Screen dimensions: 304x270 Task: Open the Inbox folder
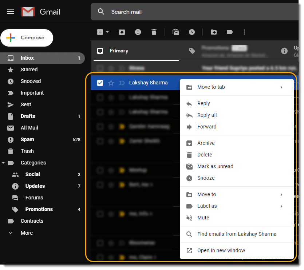[x=42, y=58]
